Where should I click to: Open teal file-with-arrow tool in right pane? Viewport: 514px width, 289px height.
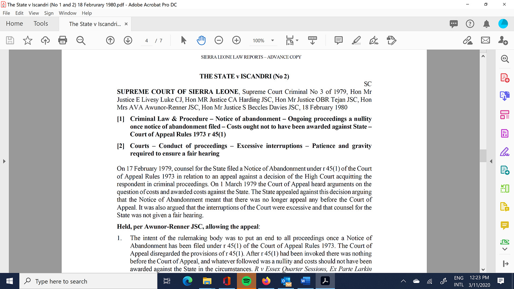coord(505,170)
